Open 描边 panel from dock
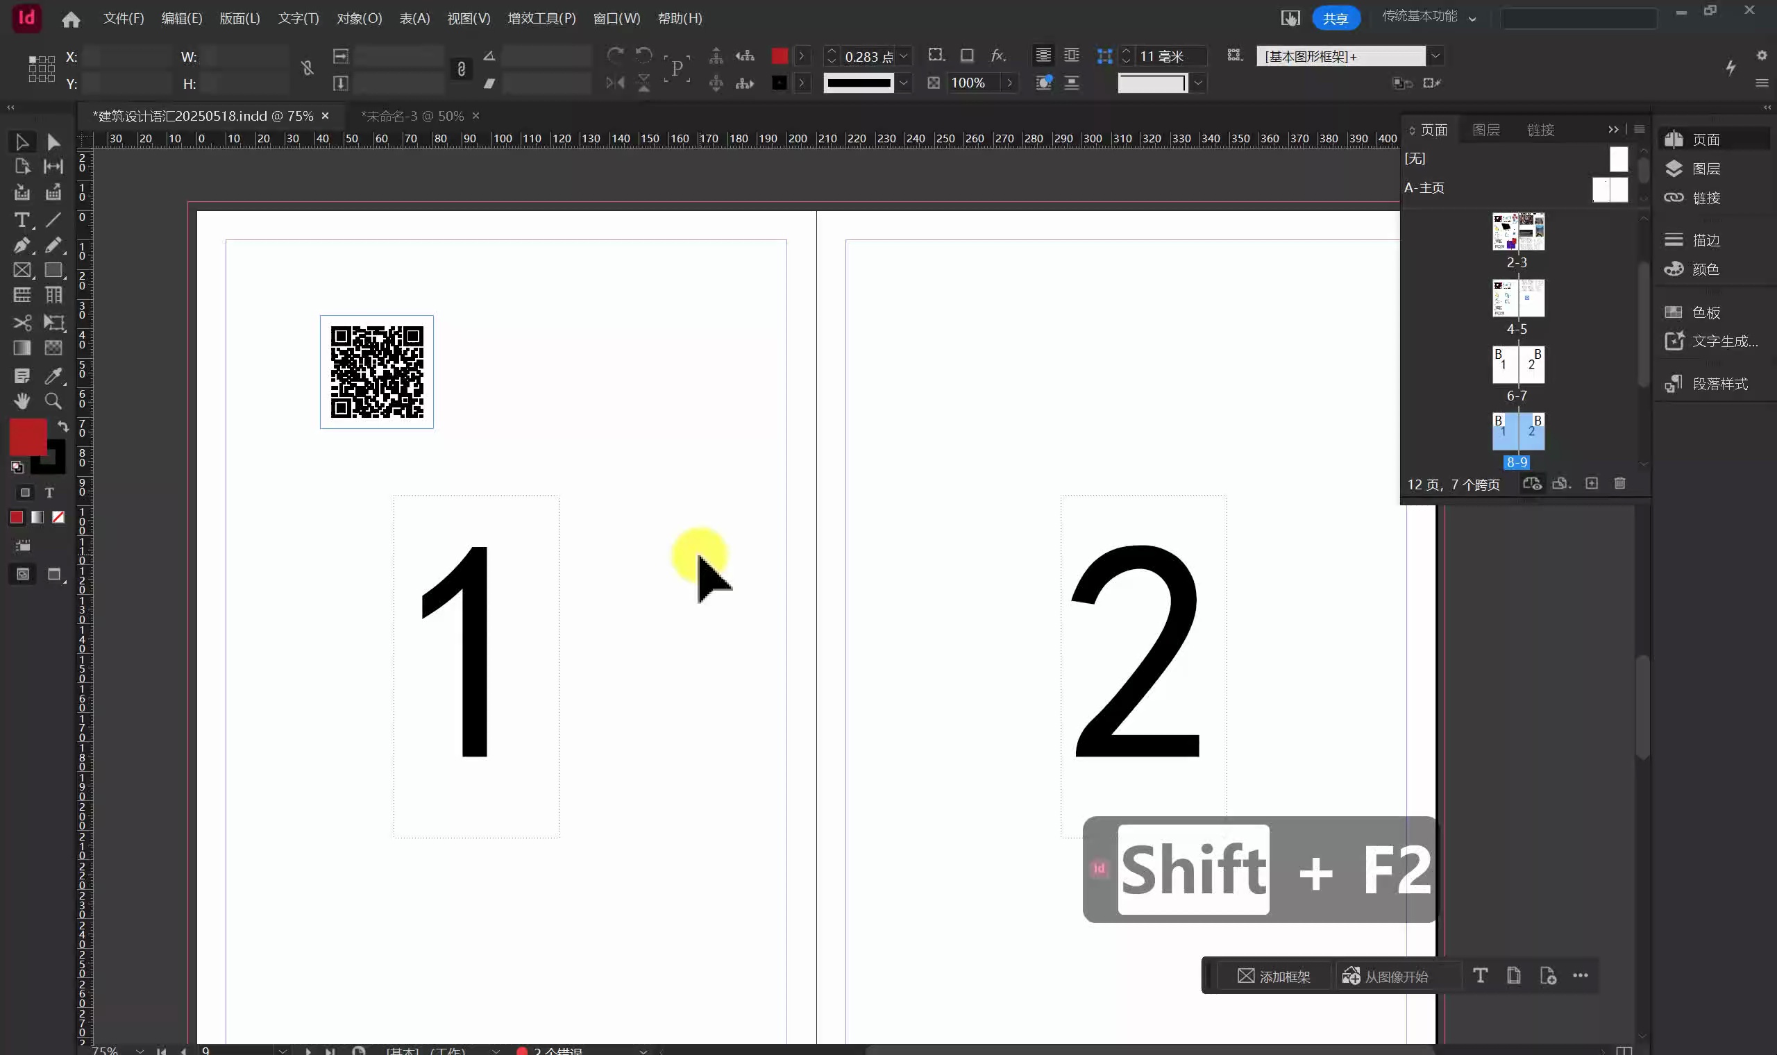Image resolution: width=1777 pixels, height=1055 pixels. [x=1706, y=240]
